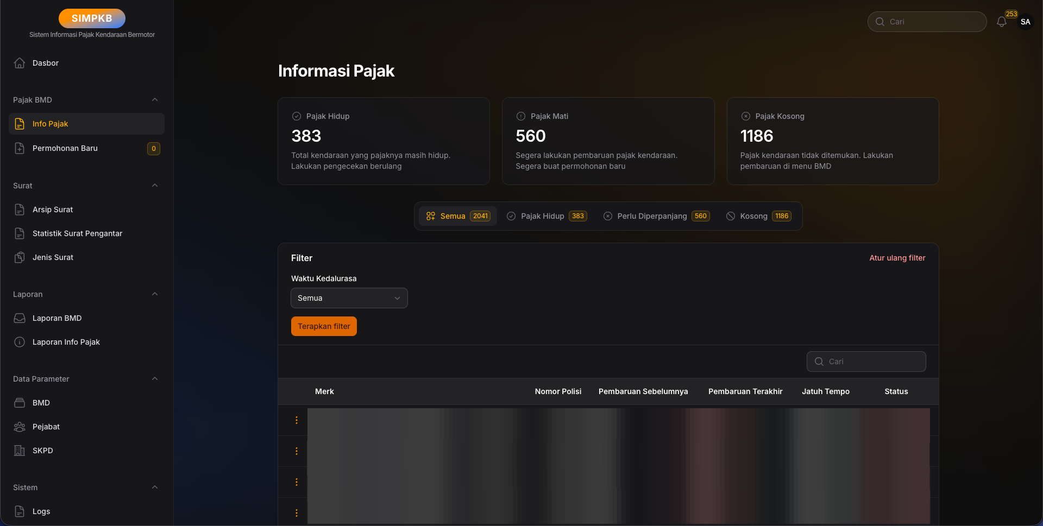Open Laporan BMD in the sidebar
This screenshot has width=1043, height=526.
86,318
